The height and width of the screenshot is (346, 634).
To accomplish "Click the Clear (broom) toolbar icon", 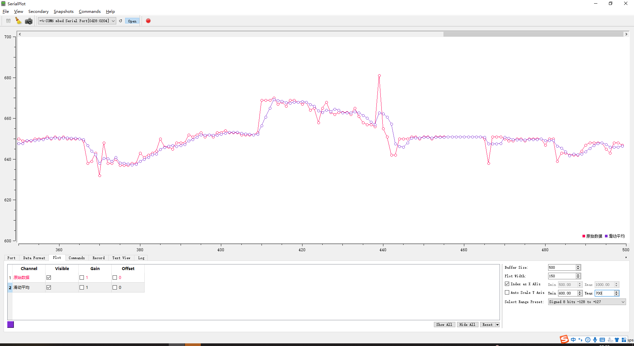I will coord(18,21).
